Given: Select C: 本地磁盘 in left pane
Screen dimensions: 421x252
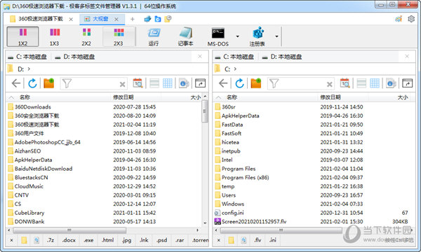Looking at the screenshot, I should pos(27,57).
